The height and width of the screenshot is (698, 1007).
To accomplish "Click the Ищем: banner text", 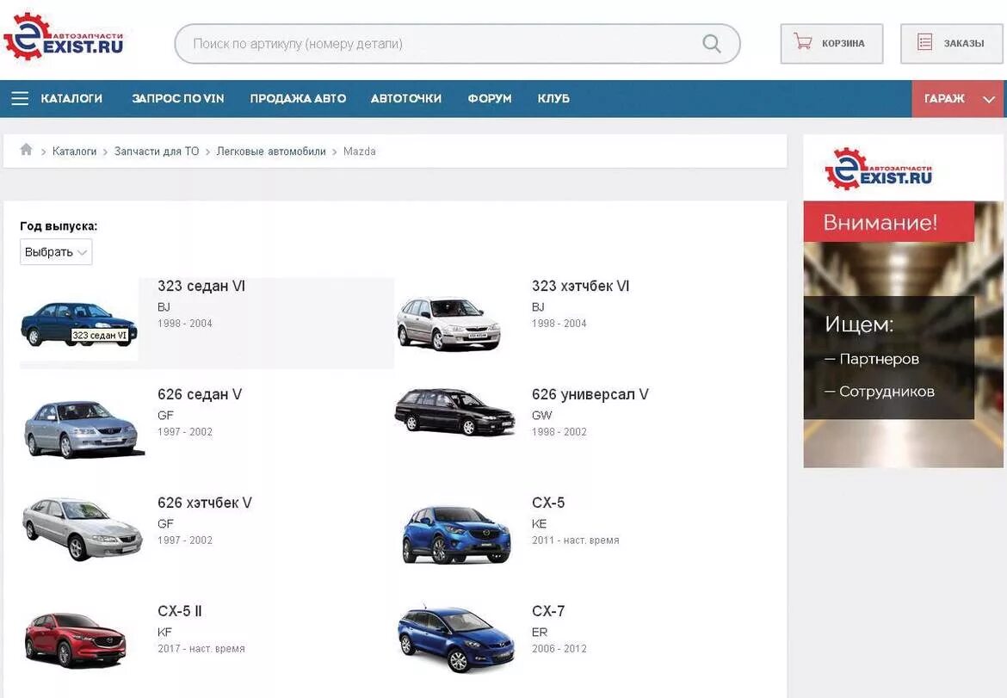I will tap(859, 324).
